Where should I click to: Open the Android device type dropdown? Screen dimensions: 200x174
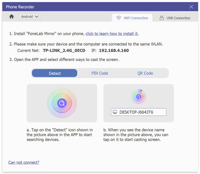tap(29, 16)
